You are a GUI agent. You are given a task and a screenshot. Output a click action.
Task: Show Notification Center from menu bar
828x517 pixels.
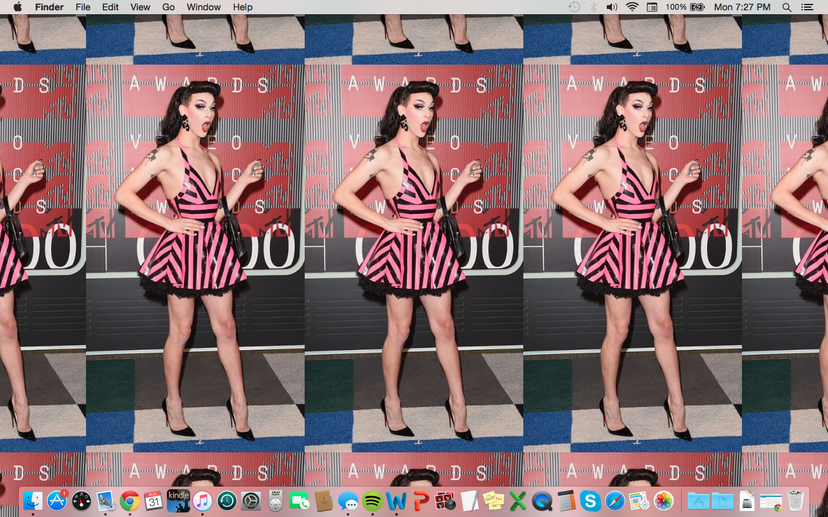click(x=807, y=7)
